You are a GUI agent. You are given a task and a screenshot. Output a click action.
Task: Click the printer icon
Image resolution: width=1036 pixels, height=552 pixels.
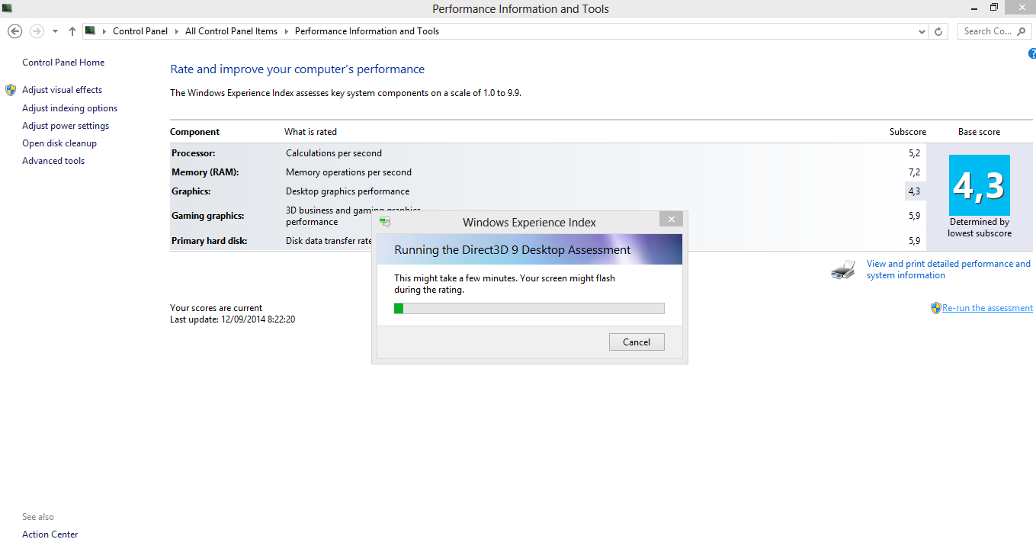click(x=843, y=270)
